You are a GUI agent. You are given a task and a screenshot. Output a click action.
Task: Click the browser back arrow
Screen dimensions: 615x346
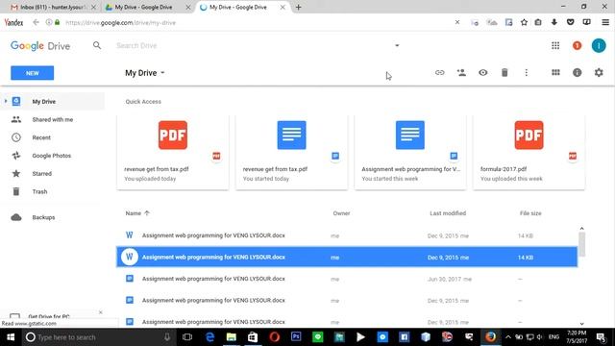coord(37,22)
